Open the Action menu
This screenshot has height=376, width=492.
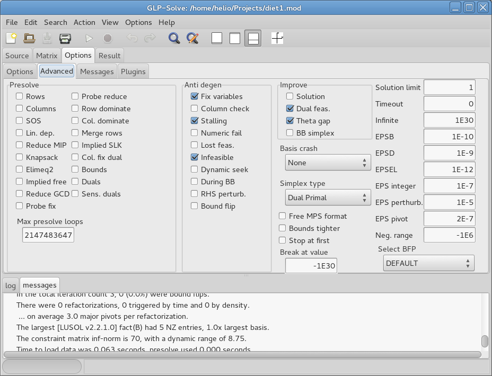(84, 22)
